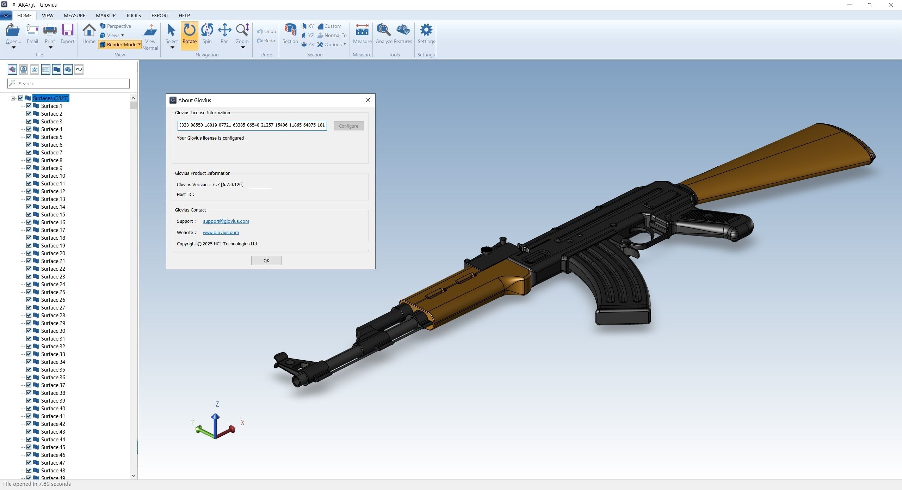Viewport: 902px width, 490px height.
Task: Uncheck the Surface.5 visibility checkbox
Action: coord(29,137)
